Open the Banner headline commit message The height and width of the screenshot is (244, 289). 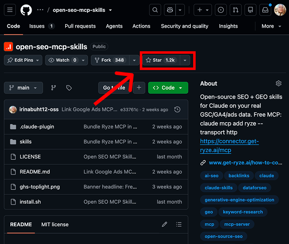pyautogui.click(x=110, y=187)
